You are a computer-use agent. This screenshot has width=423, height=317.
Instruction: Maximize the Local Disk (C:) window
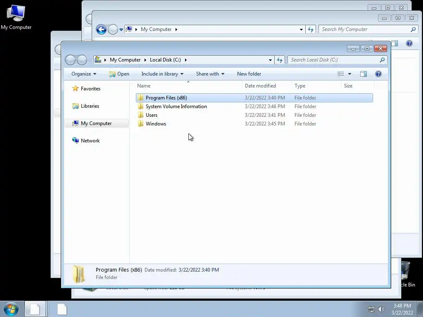[367, 49]
